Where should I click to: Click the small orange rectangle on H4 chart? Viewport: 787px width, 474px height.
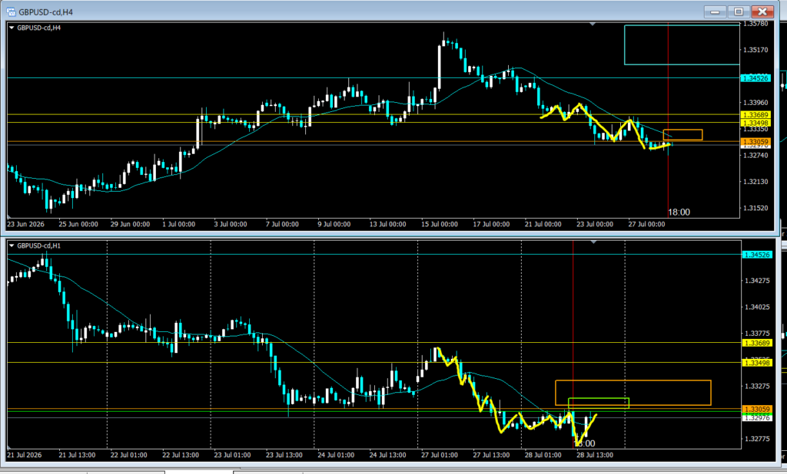(x=682, y=135)
